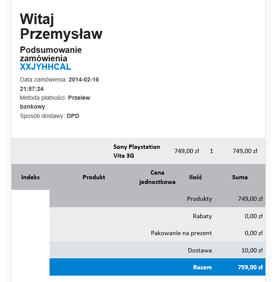Click the Suma column header
The image size is (276, 282).
pyautogui.click(x=240, y=177)
